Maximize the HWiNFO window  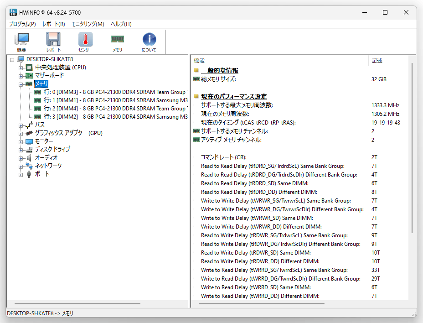385,12
